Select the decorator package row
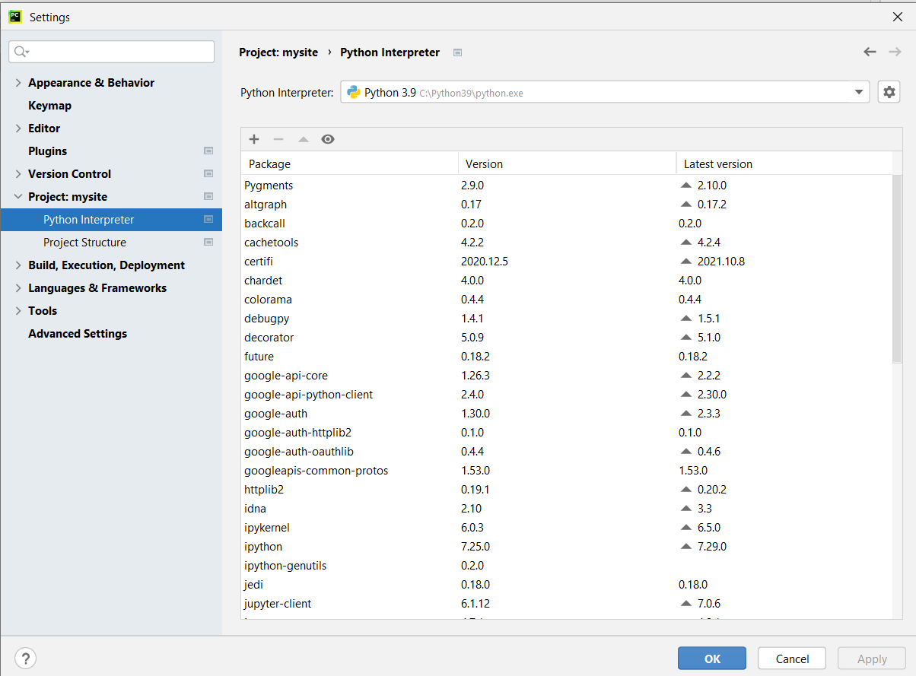The height and width of the screenshot is (676, 916). pyautogui.click(x=567, y=338)
